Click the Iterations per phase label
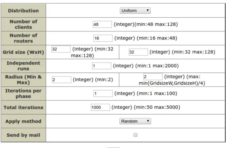Image resolution: width=226 pixels, height=148 pixels. tap(23, 93)
